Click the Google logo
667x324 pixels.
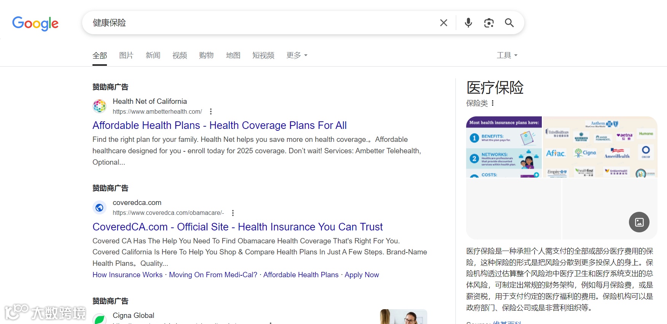[35, 23]
